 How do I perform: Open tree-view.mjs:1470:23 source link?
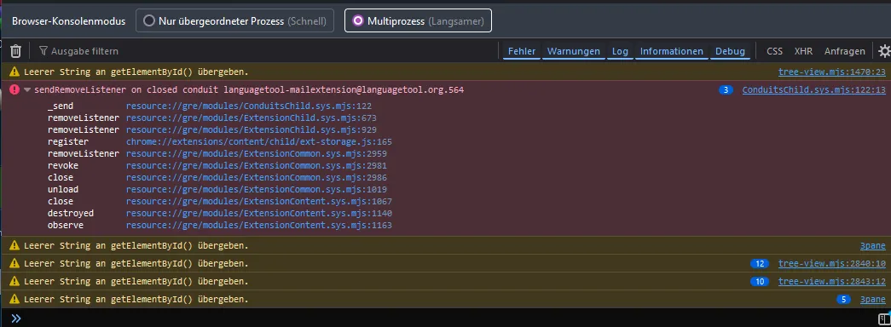point(832,72)
